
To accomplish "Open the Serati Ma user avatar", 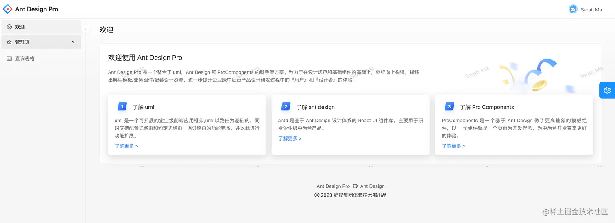I will point(573,9).
